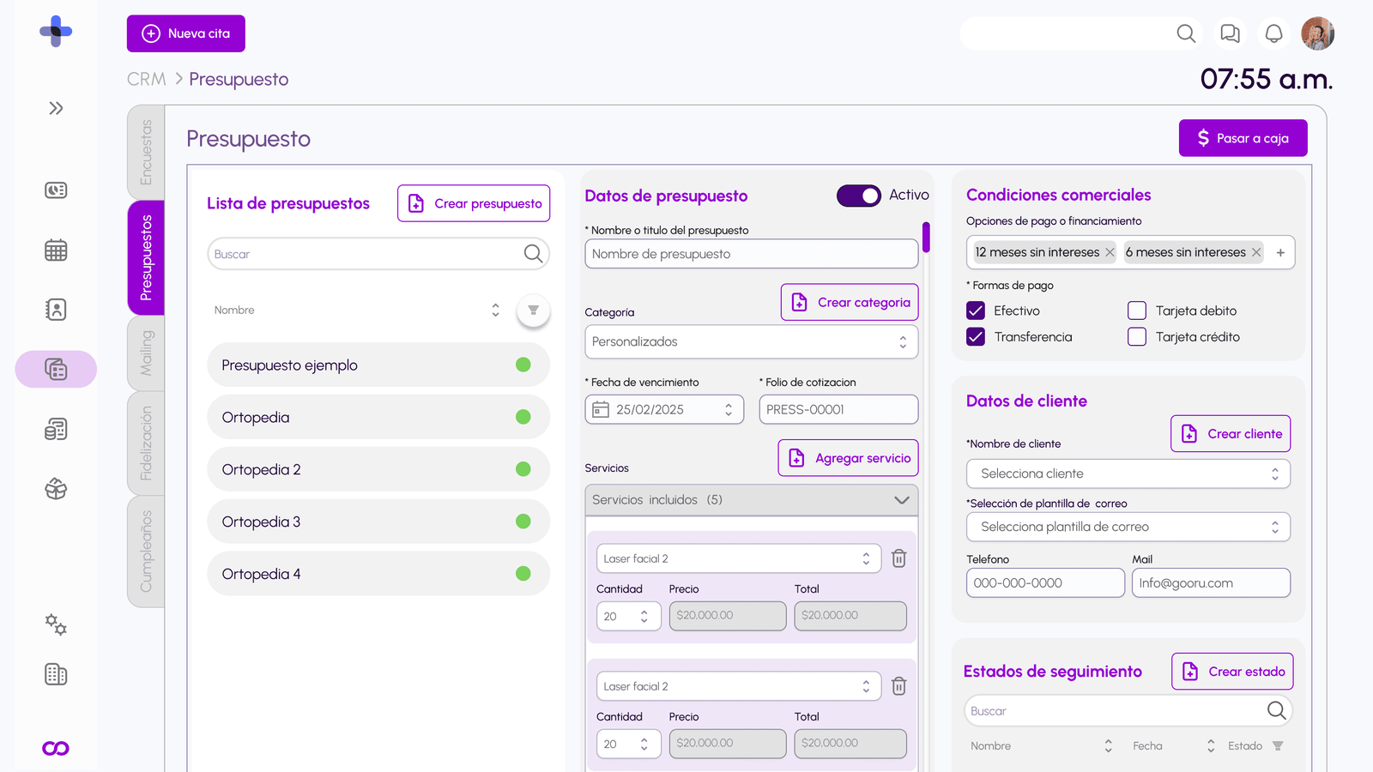
Task: Switch to the Mailing vertical tab
Action: pos(146,353)
